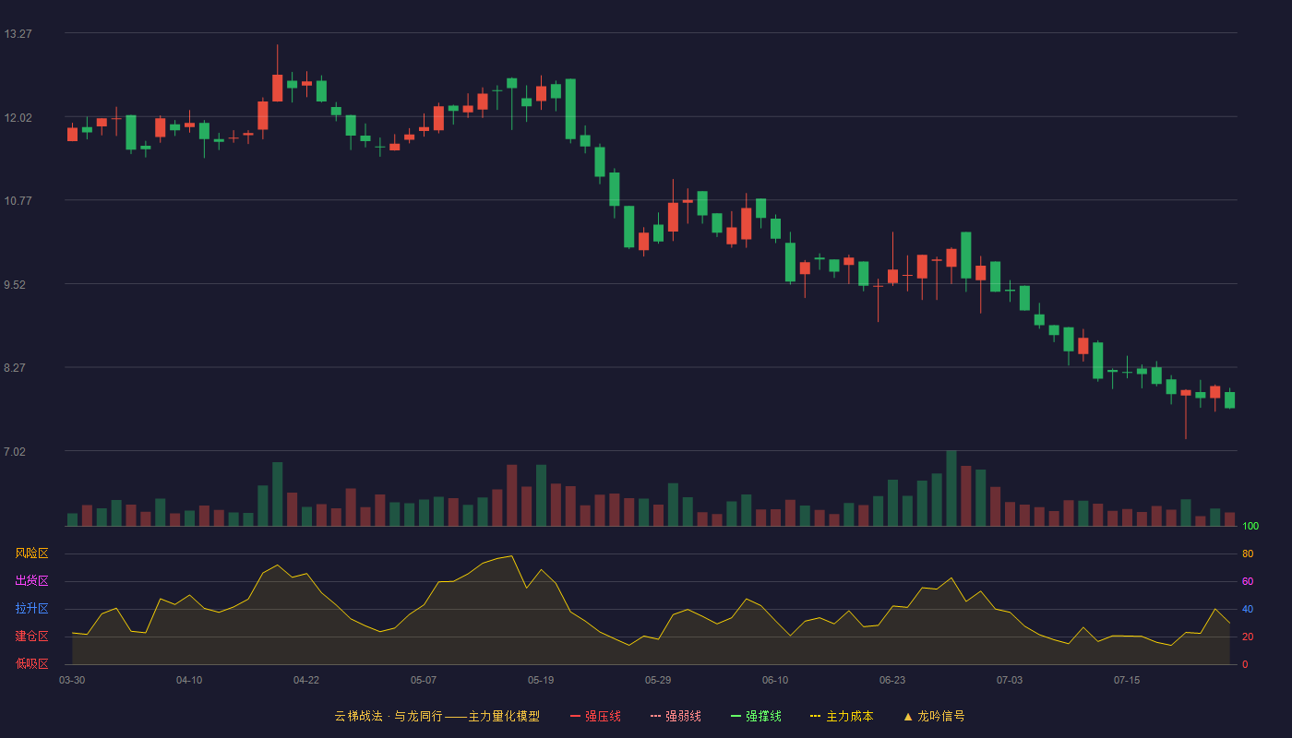Click the 05-19 date axis label
1292x738 pixels.
(x=541, y=680)
